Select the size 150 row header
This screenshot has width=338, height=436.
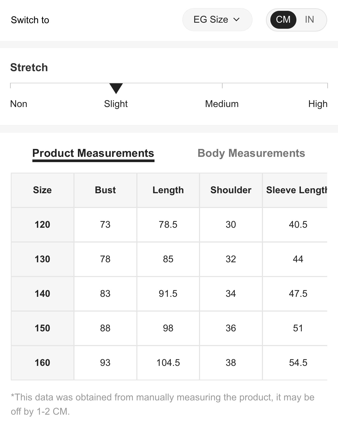pos(42,328)
